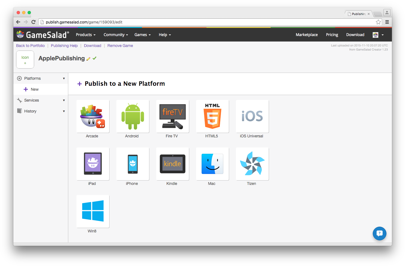Screen dimensions: 405x266
Task: Click the GameSalad logo in the header
Action: (x=43, y=35)
